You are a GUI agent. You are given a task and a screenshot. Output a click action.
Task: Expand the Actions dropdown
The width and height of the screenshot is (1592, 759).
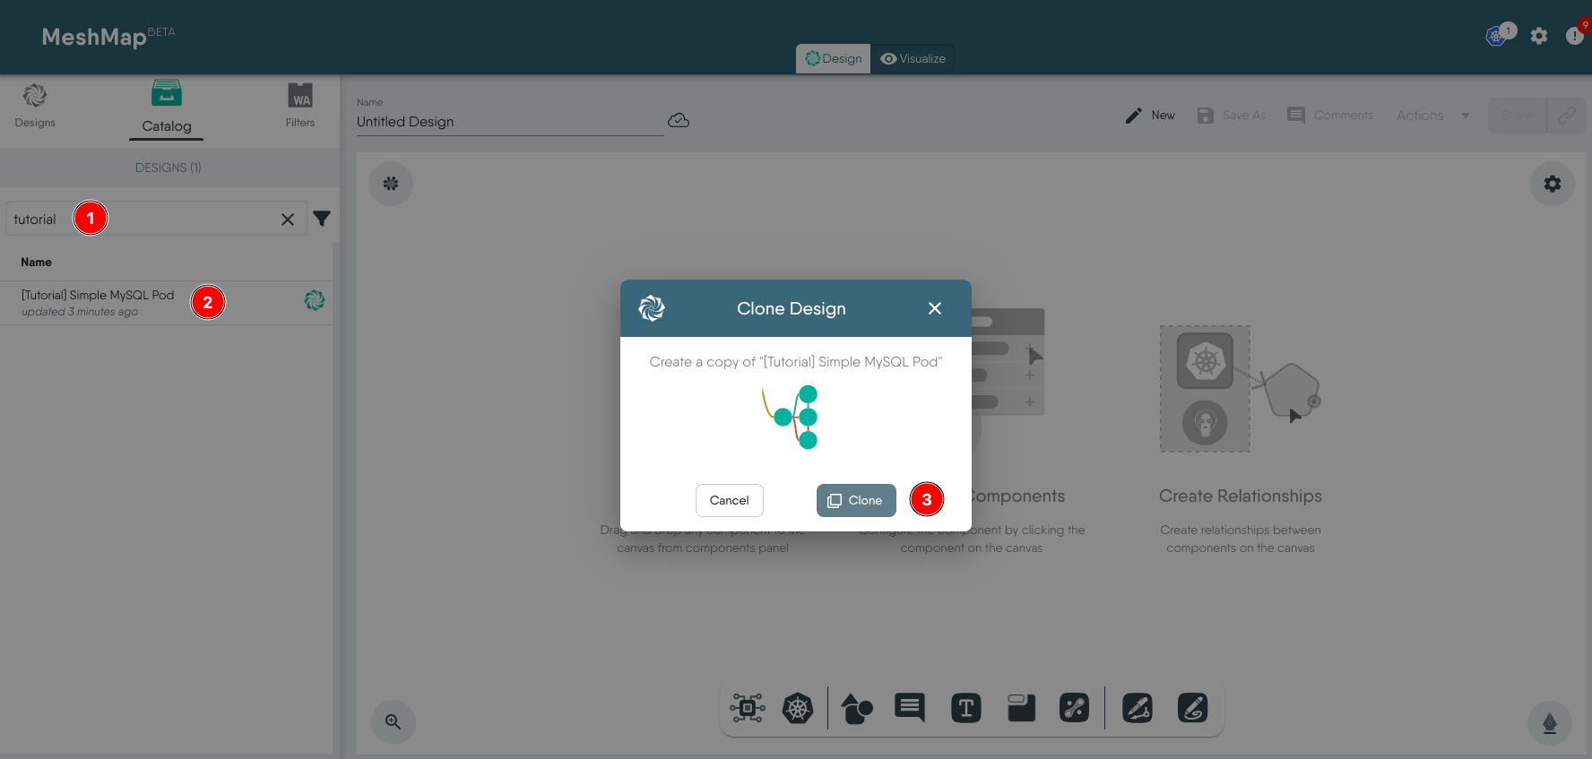pos(1433,116)
